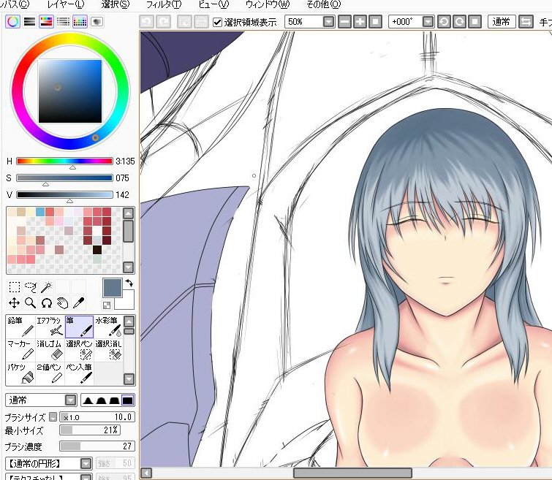Toggle the 選択領域表示 checkbox
The width and height of the screenshot is (552, 480).
pyautogui.click(x=217, y=22)
